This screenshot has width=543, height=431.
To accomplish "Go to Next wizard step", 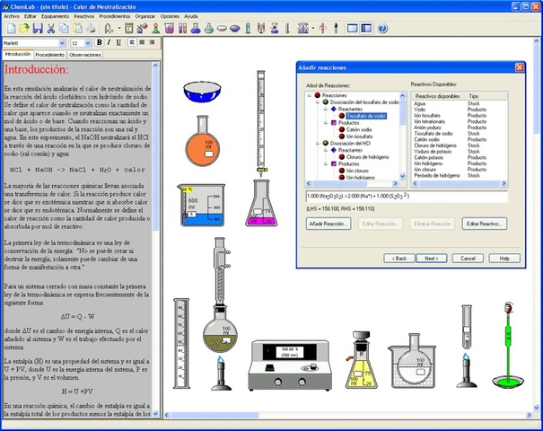I will [x=432, y=259].
